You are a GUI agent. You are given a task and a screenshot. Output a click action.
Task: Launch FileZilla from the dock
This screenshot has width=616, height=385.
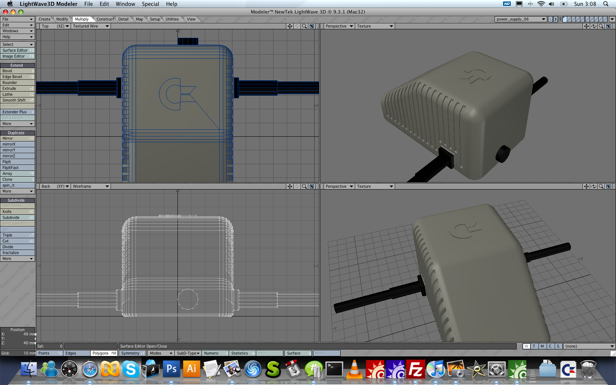click(x=416, y=369)
